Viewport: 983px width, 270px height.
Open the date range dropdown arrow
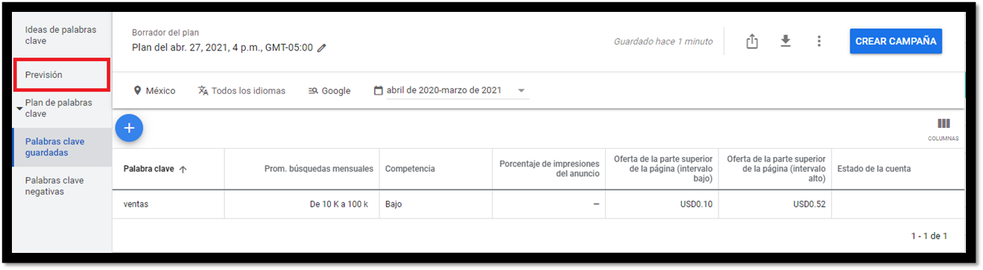(521, 91)
